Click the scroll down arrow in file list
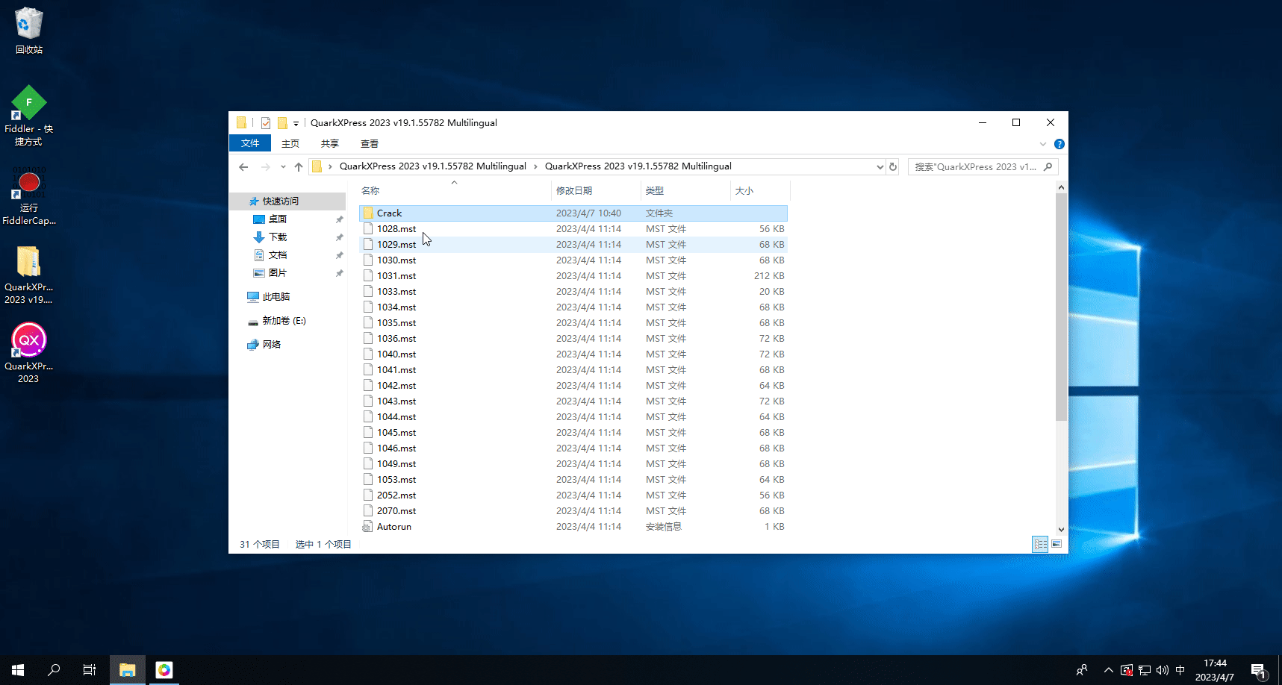Viewport: 1282px width, 685px height. [1061, 529]
